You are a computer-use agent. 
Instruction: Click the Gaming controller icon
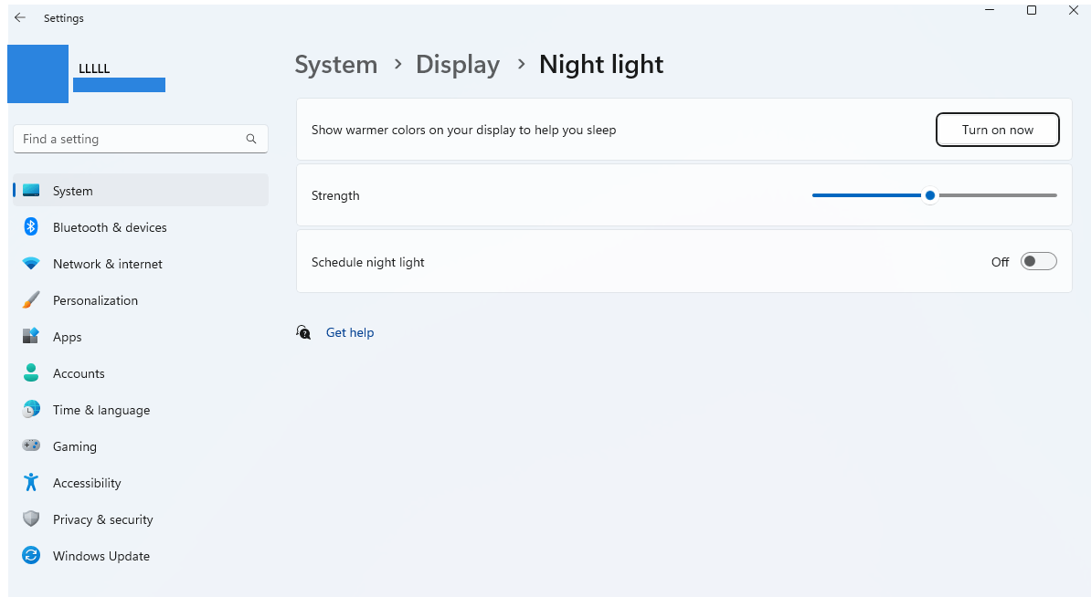pyautogui.click(x=31, y=445)
